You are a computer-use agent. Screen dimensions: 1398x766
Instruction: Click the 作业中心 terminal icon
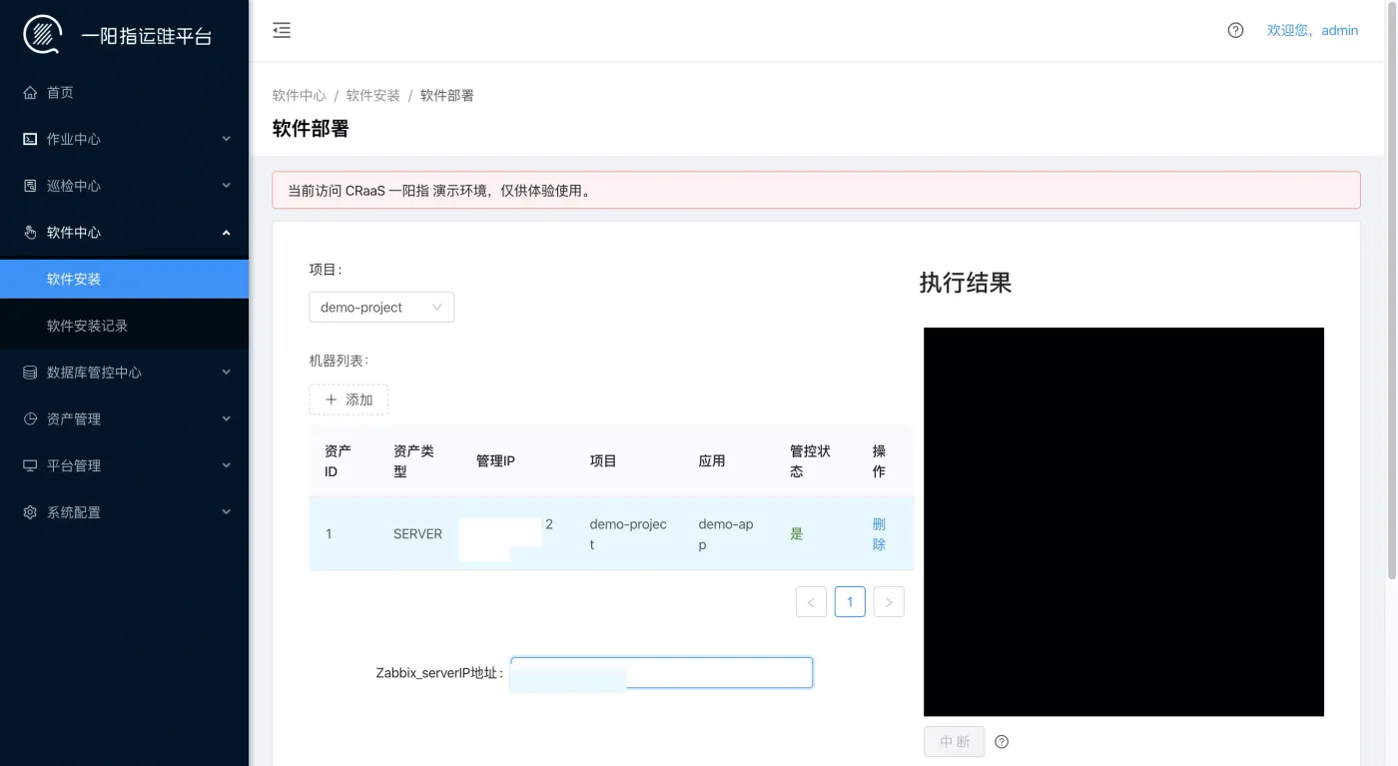tap(30, 139)
